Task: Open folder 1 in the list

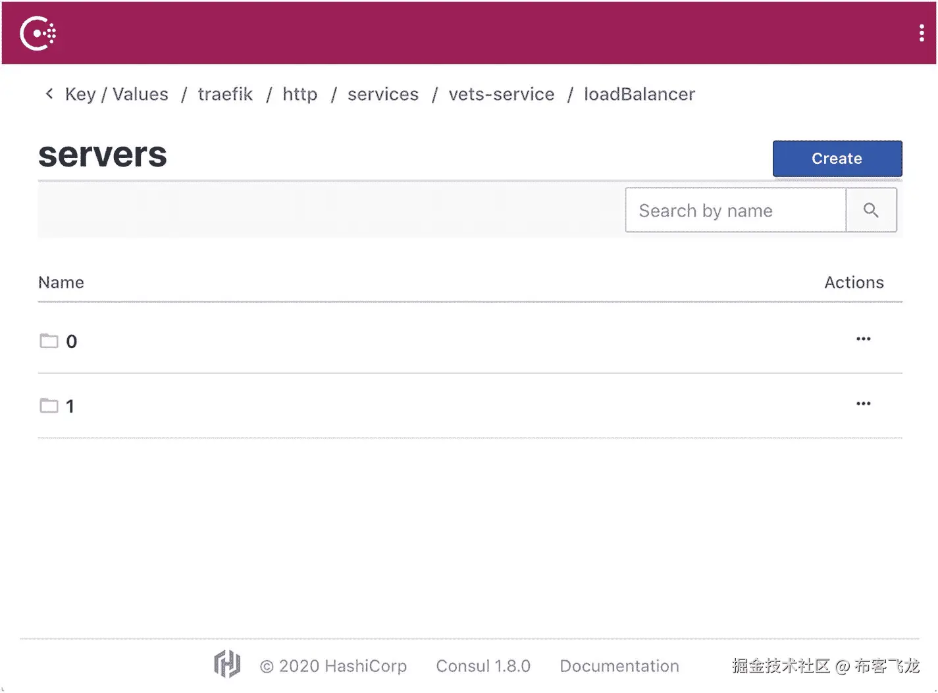Action: (x=70, y=406)
